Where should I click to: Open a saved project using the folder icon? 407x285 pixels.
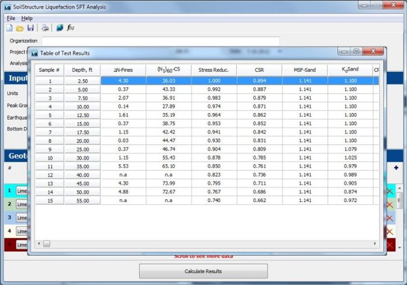pos(20,28)
